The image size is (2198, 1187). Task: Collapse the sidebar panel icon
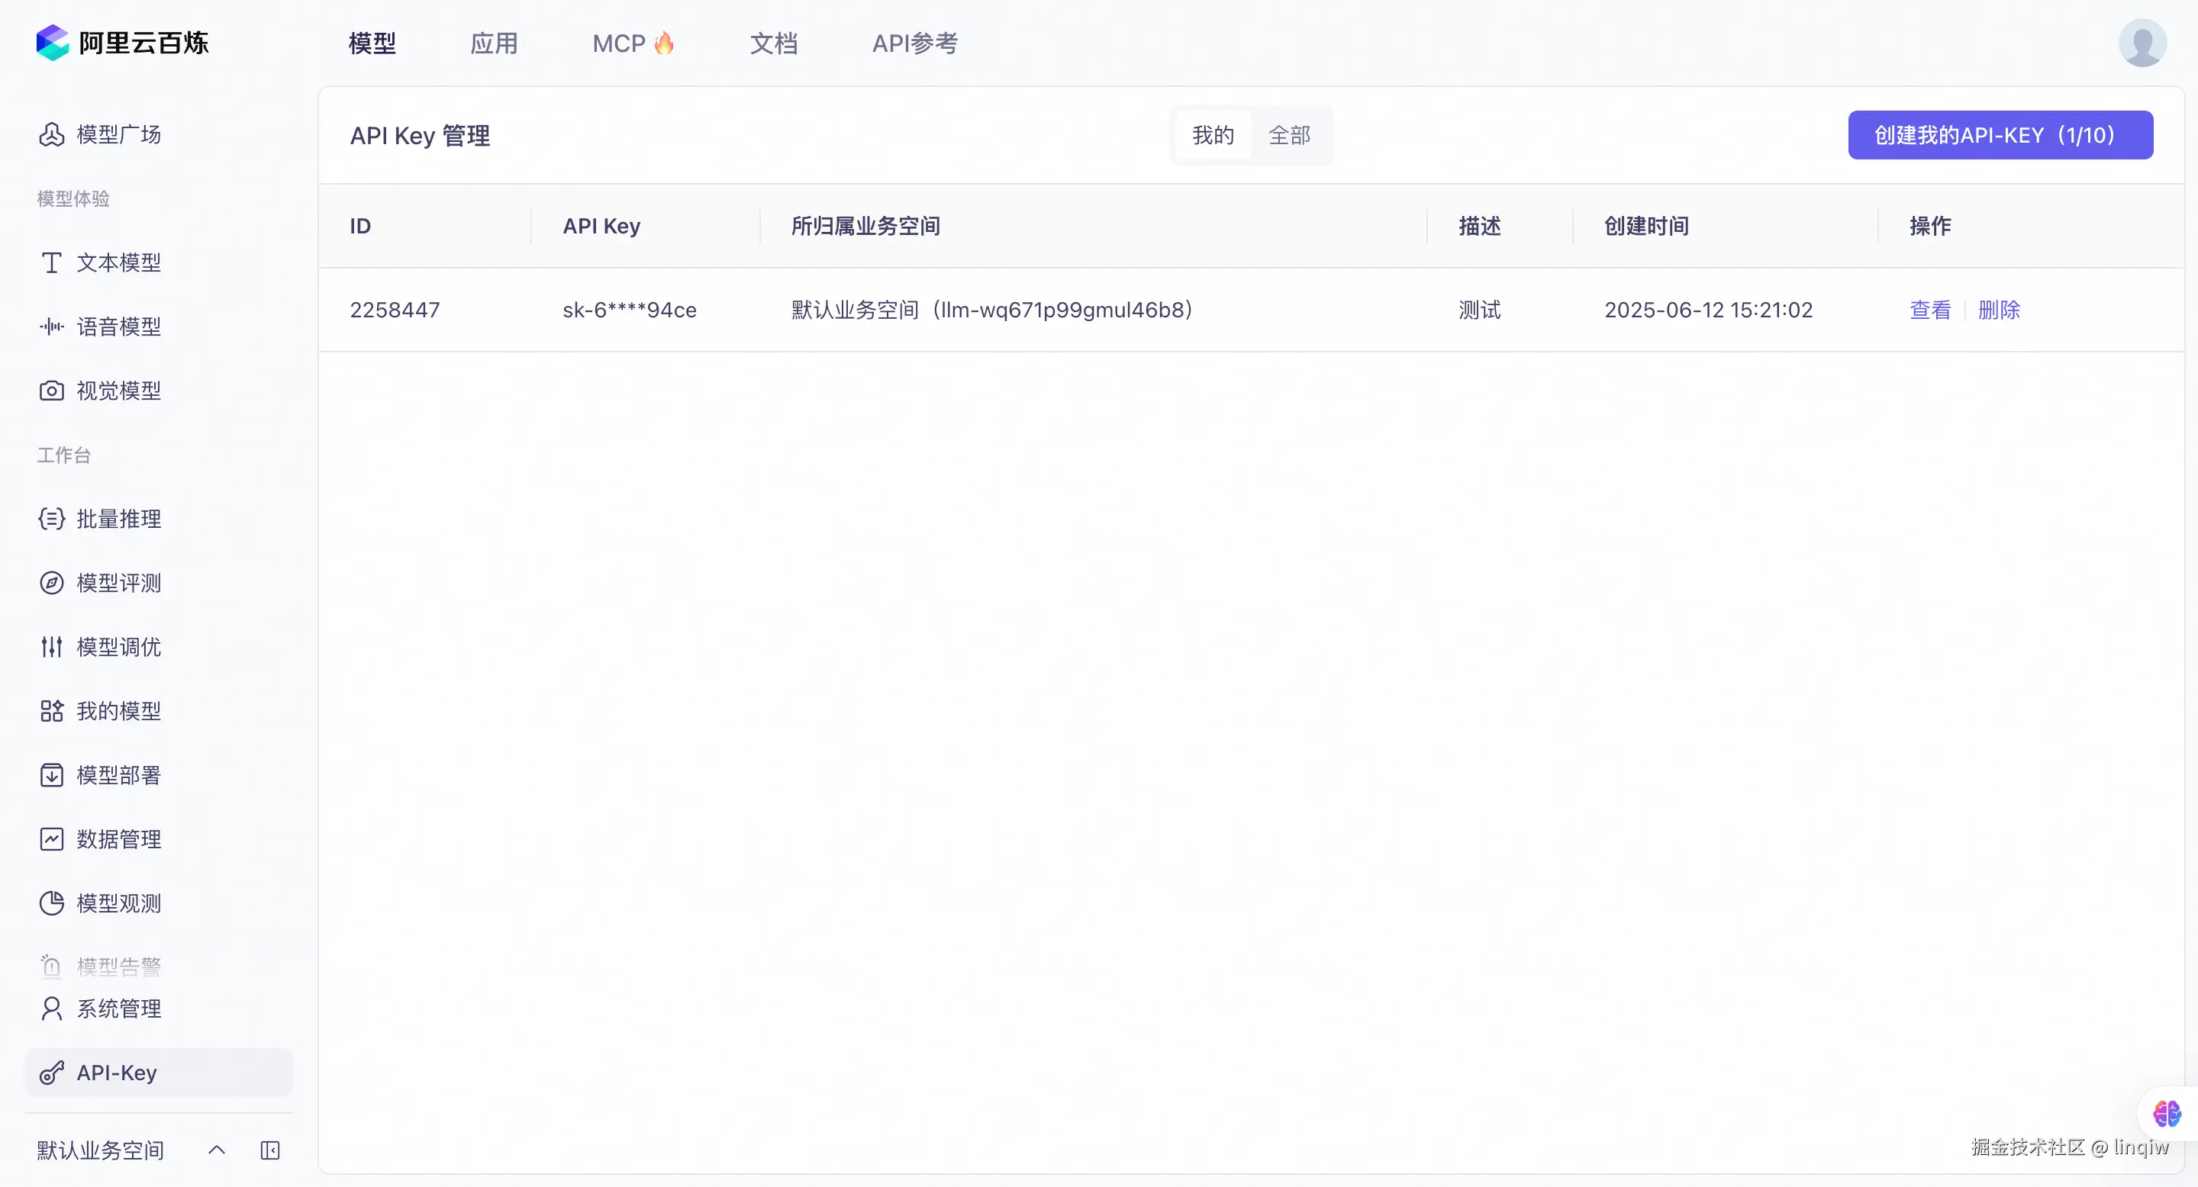pyautogui.click(x=269, y=1150)
